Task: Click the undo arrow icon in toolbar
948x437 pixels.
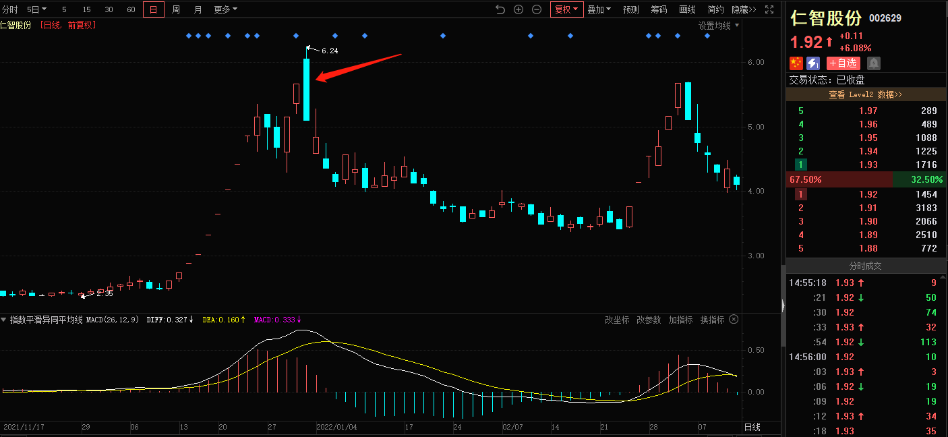Action: coord(500,9)
